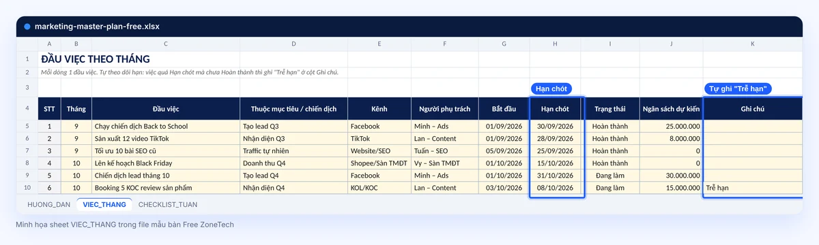The height and width of the screenshot is (245, 819).
Task: Select column C header letter
Action: pyautogui.click(x=166, y=44)
